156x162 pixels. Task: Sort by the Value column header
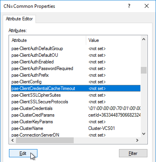pyautogui.click(x=113, y=40)
